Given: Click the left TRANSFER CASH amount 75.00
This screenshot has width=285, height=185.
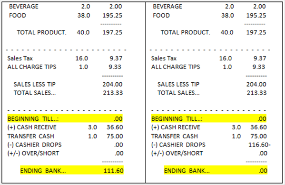Looking at the screenshot, I should point(115,136).
